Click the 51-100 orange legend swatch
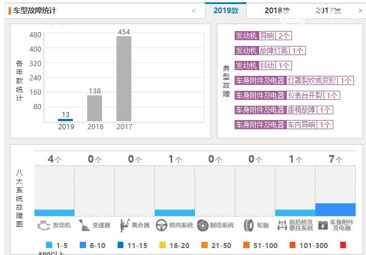366x255 pixels. [x=246, y=245]
